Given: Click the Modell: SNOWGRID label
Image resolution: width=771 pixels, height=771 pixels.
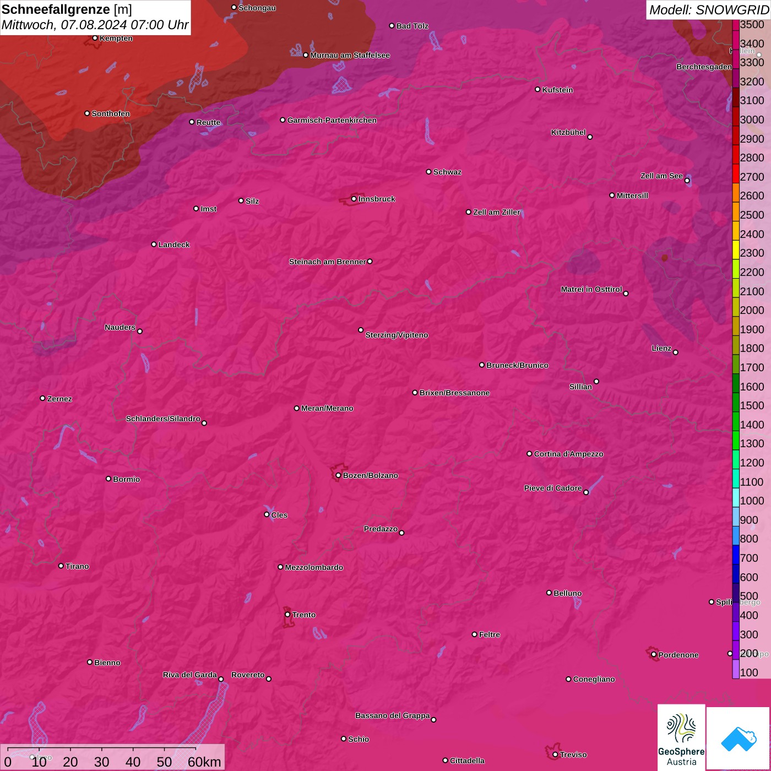Looking at the screenshot, I should pos(708,10).
